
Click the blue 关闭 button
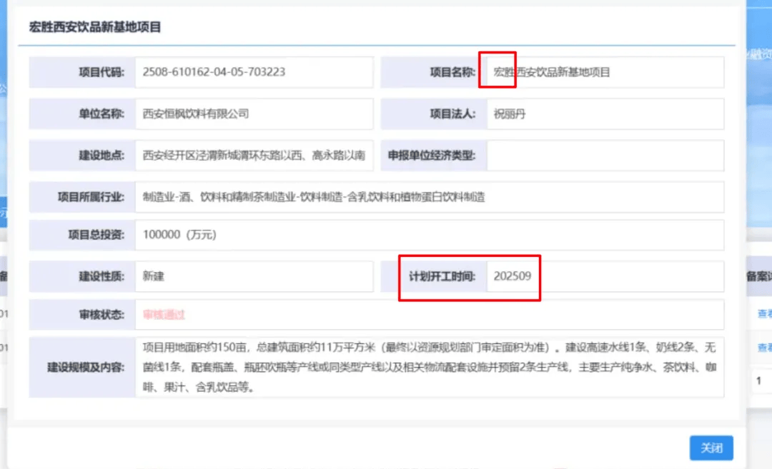(711, 448)
